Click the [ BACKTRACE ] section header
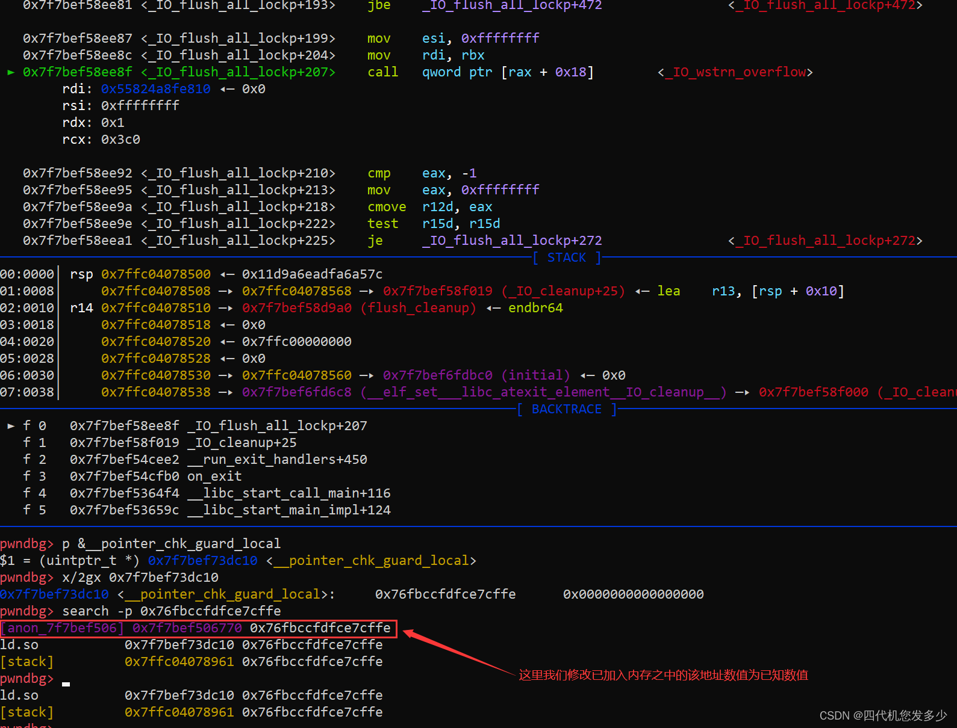This screenshot has width=957, height=728. click(567, 409)
